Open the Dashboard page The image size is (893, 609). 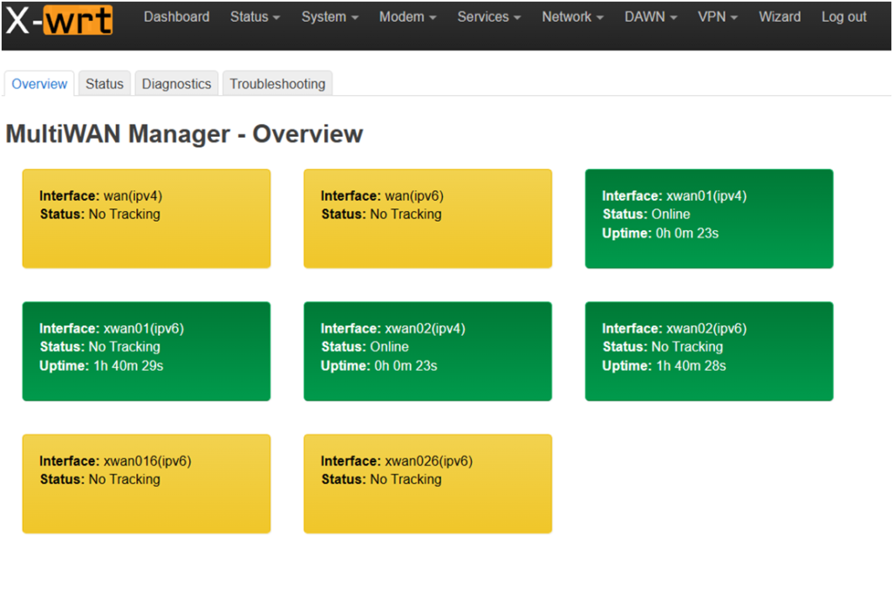pos(176,17)
